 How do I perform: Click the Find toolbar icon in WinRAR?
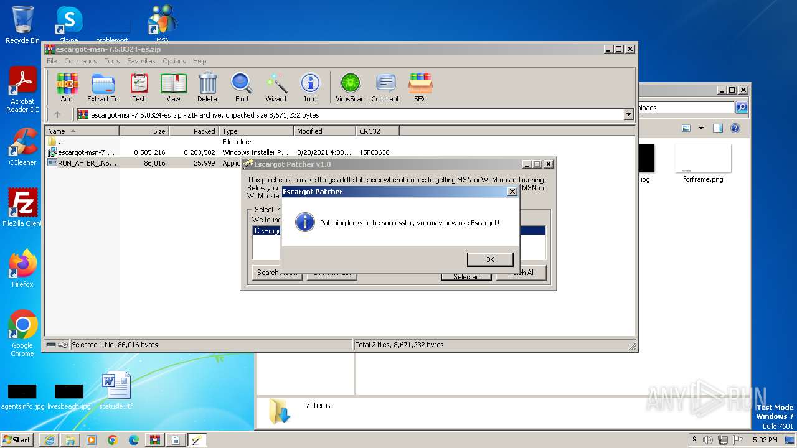coord(242,88)
